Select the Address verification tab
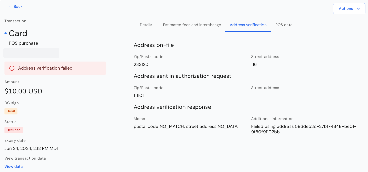368x172 pixels. pos(248,25)
